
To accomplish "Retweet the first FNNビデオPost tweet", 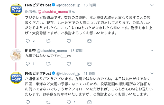I will pyautogui.click(x=48, y=41).
